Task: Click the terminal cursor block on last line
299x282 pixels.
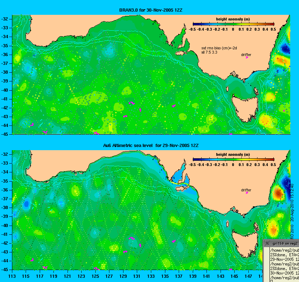Action: pos(271,281)
